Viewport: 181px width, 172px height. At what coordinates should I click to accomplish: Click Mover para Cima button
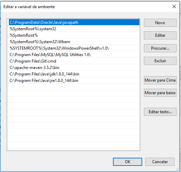tap(160, 80)
